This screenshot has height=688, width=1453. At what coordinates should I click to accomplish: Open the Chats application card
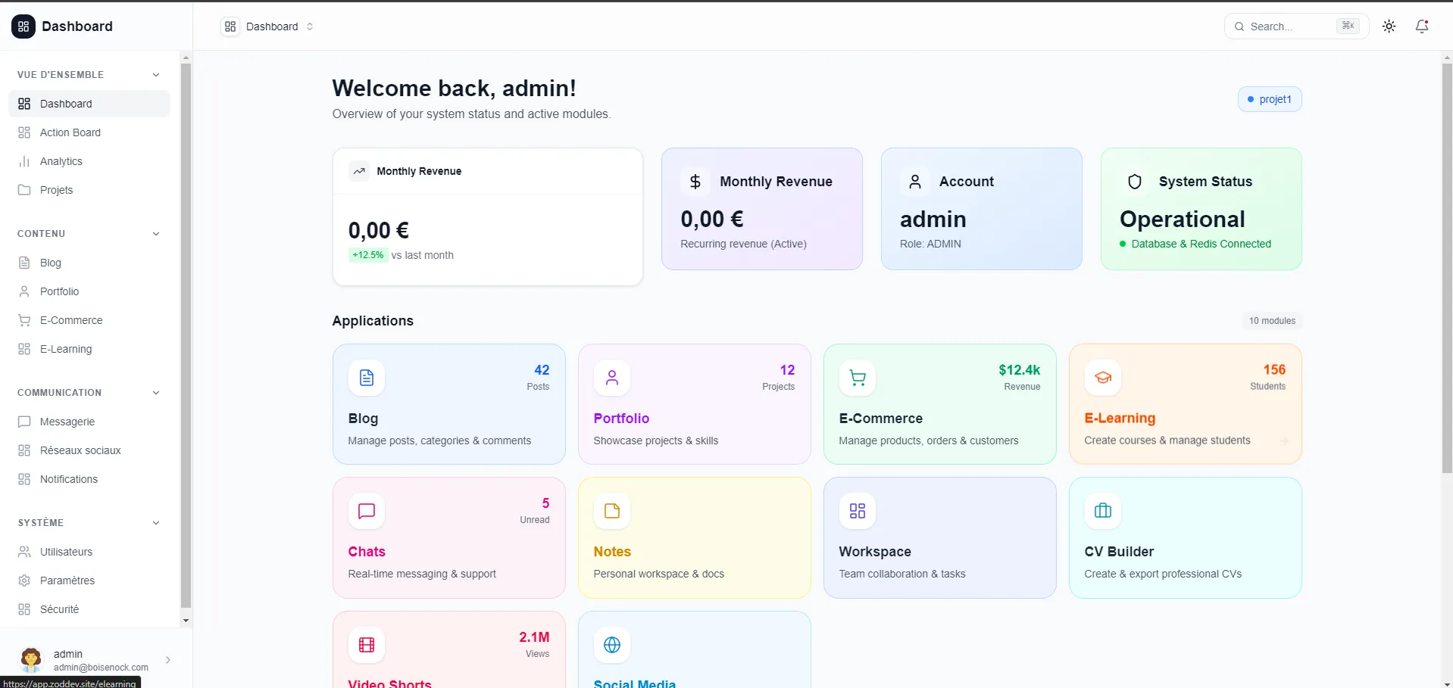tap(448, 537)
